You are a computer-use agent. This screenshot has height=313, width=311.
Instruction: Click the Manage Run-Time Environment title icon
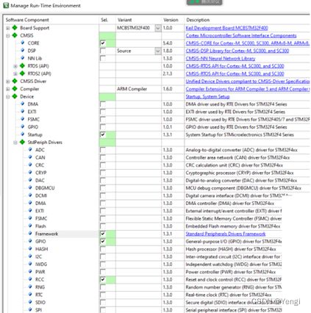pyautogui.click(x=6, y=5)
